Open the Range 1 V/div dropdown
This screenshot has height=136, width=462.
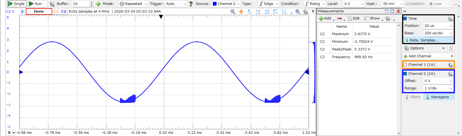point(438,88)
